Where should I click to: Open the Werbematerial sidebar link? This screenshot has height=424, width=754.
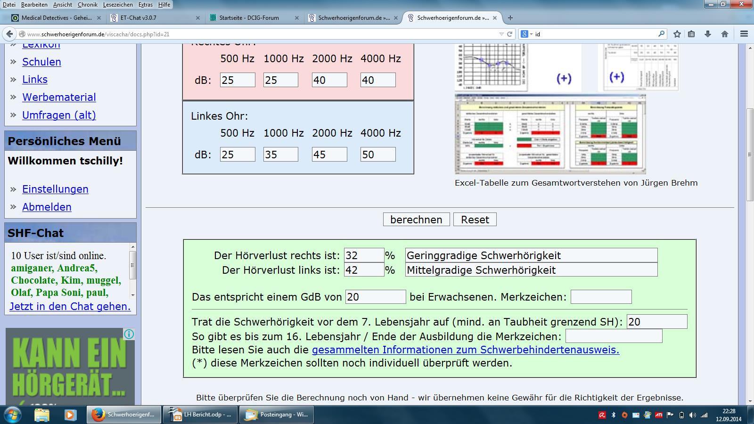click(59, 97)
